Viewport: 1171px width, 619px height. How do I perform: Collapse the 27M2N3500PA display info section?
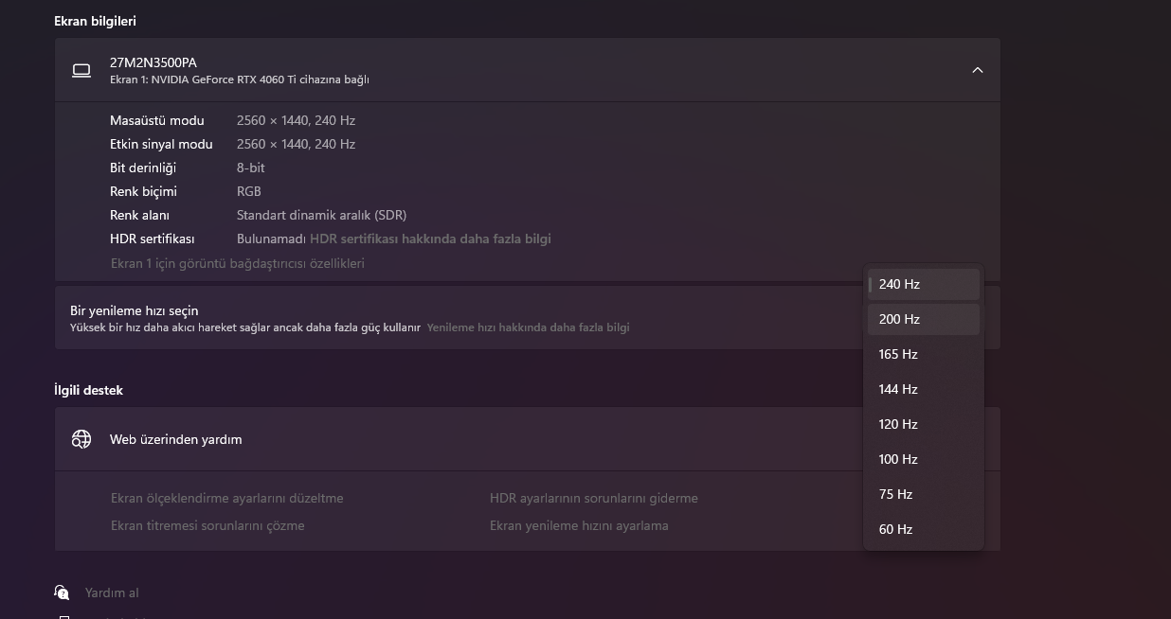pyautogui.click(x=977, y=70)
